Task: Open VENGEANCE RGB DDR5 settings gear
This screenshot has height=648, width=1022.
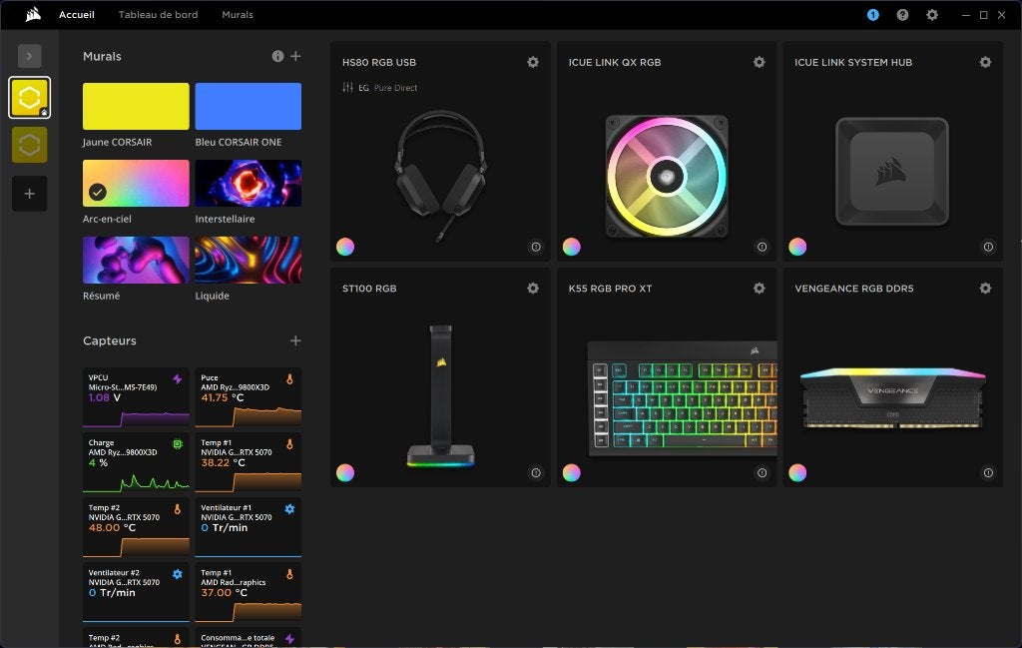Action: pyautogui.click(x=985, y=289)
